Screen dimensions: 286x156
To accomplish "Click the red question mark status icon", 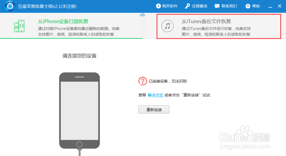I will [x=143, y=81].
